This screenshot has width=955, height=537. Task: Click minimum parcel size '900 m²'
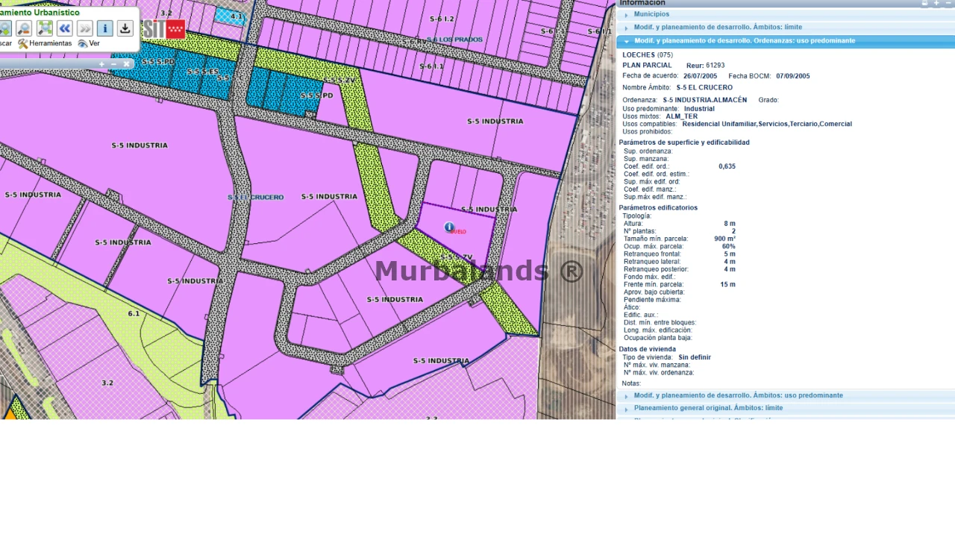(x=724, y=239)
